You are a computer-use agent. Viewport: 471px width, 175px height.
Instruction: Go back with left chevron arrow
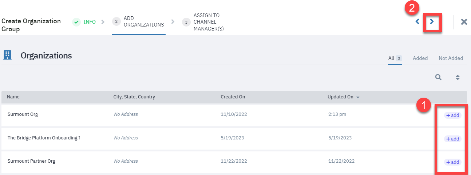tap(417, 22)
